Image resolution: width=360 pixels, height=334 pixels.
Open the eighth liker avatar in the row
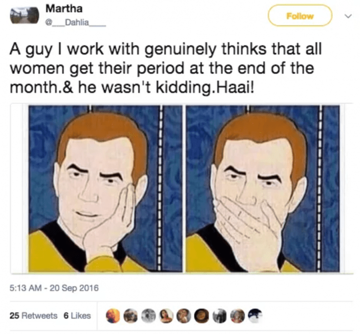tap(237, 315)
